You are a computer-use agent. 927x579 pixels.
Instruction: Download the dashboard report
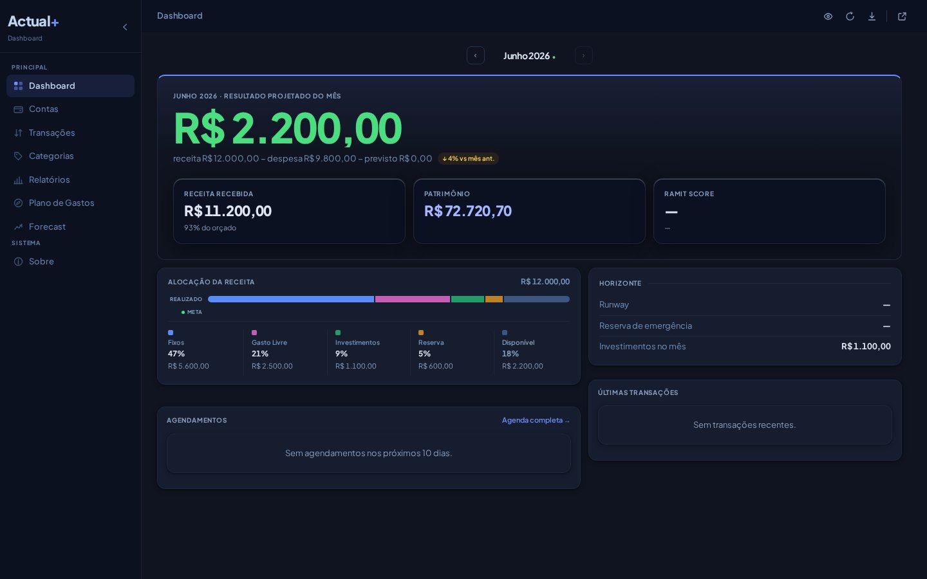pyautogui.click(x=872, y=16)
